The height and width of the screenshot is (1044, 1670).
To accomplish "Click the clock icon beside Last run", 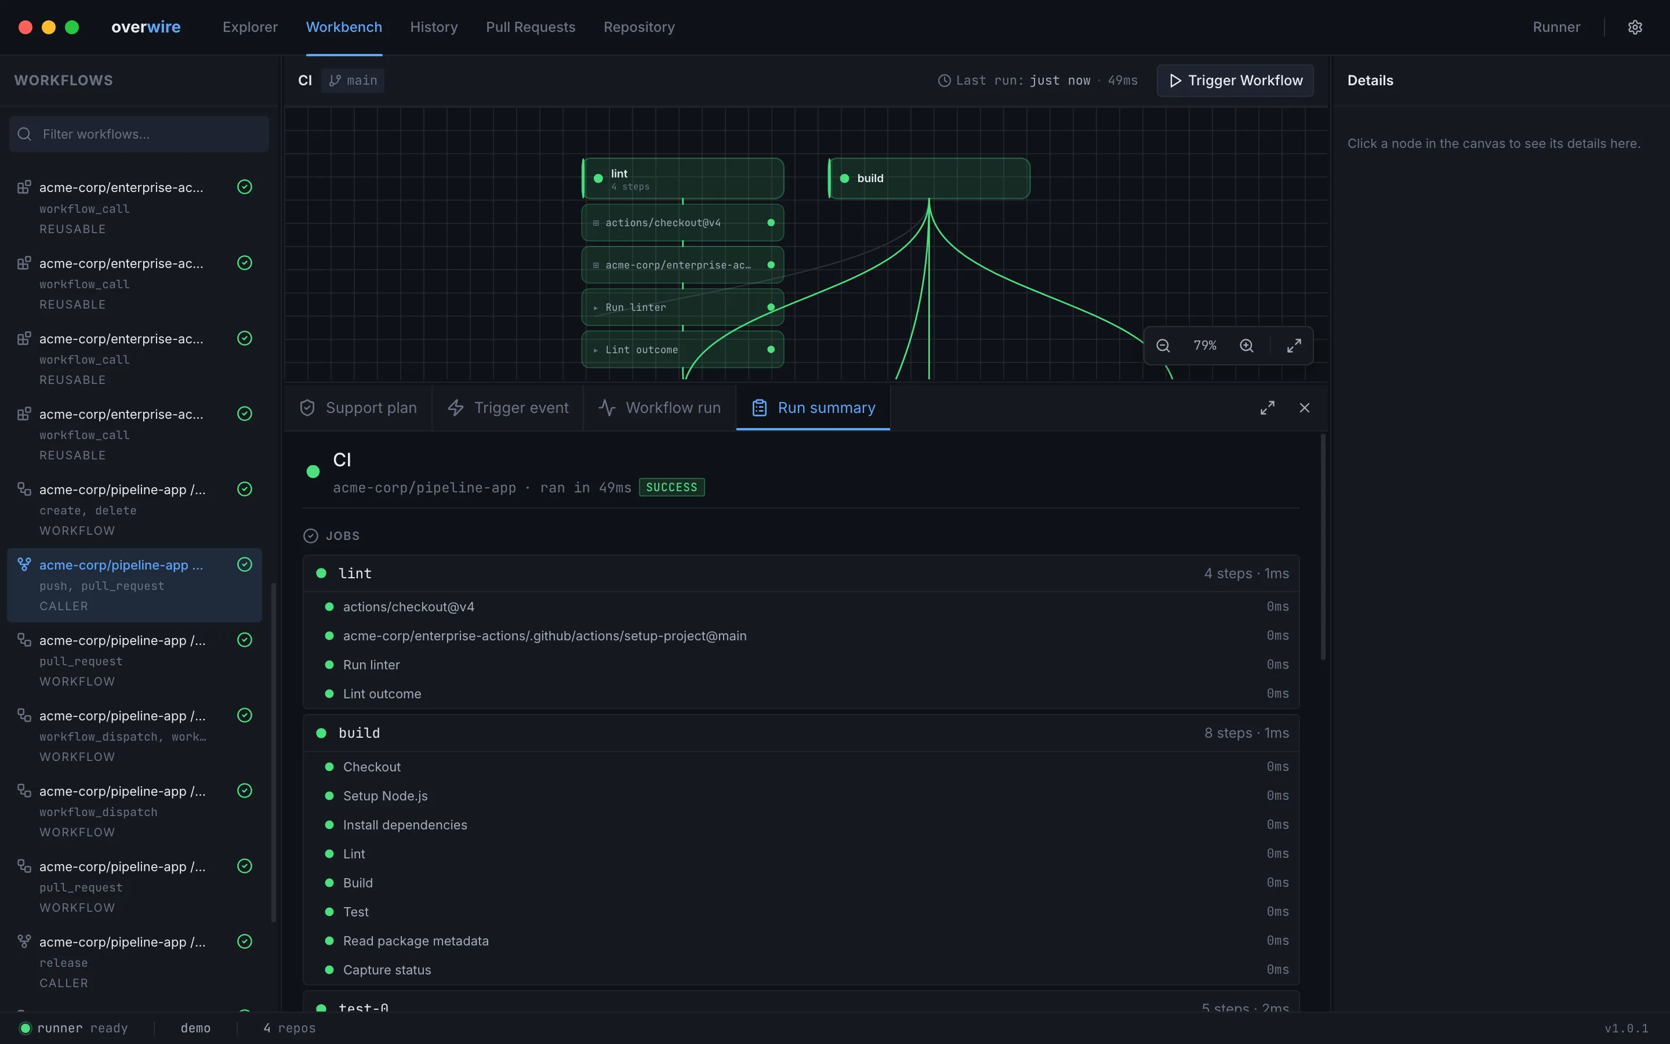I will click(944, 81).
